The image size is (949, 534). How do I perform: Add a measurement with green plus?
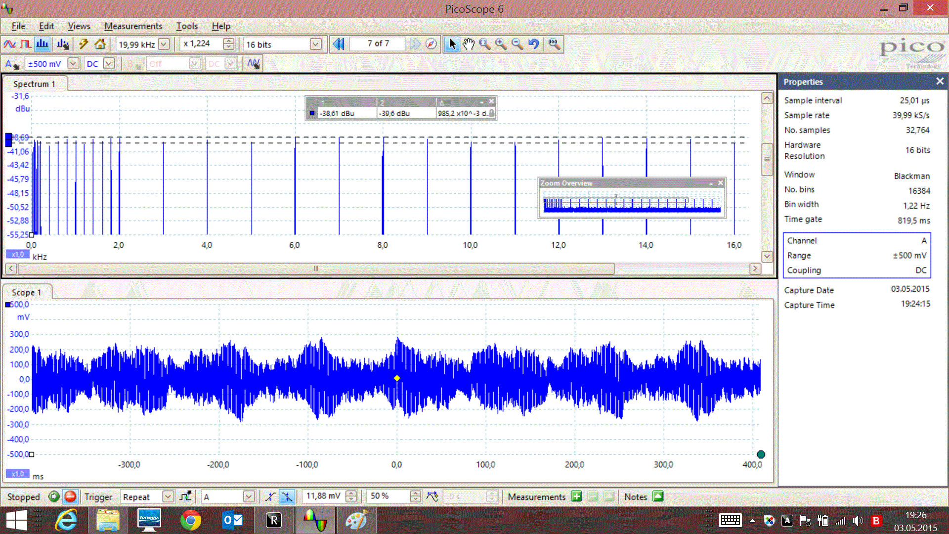point(576,496)
